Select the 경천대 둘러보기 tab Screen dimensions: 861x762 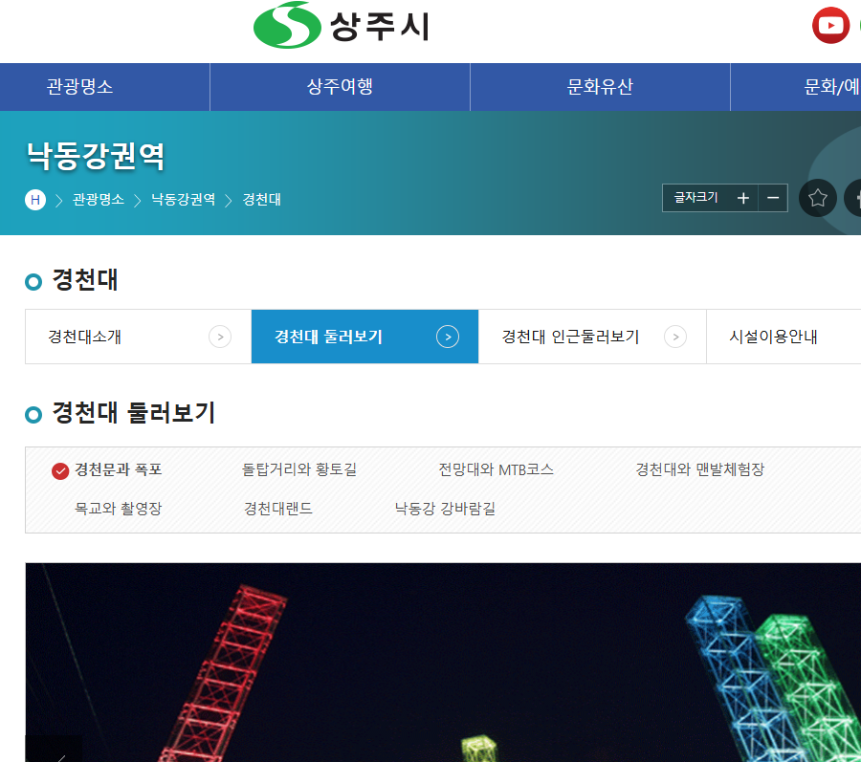pyautogui.click(x=364, y=337)
